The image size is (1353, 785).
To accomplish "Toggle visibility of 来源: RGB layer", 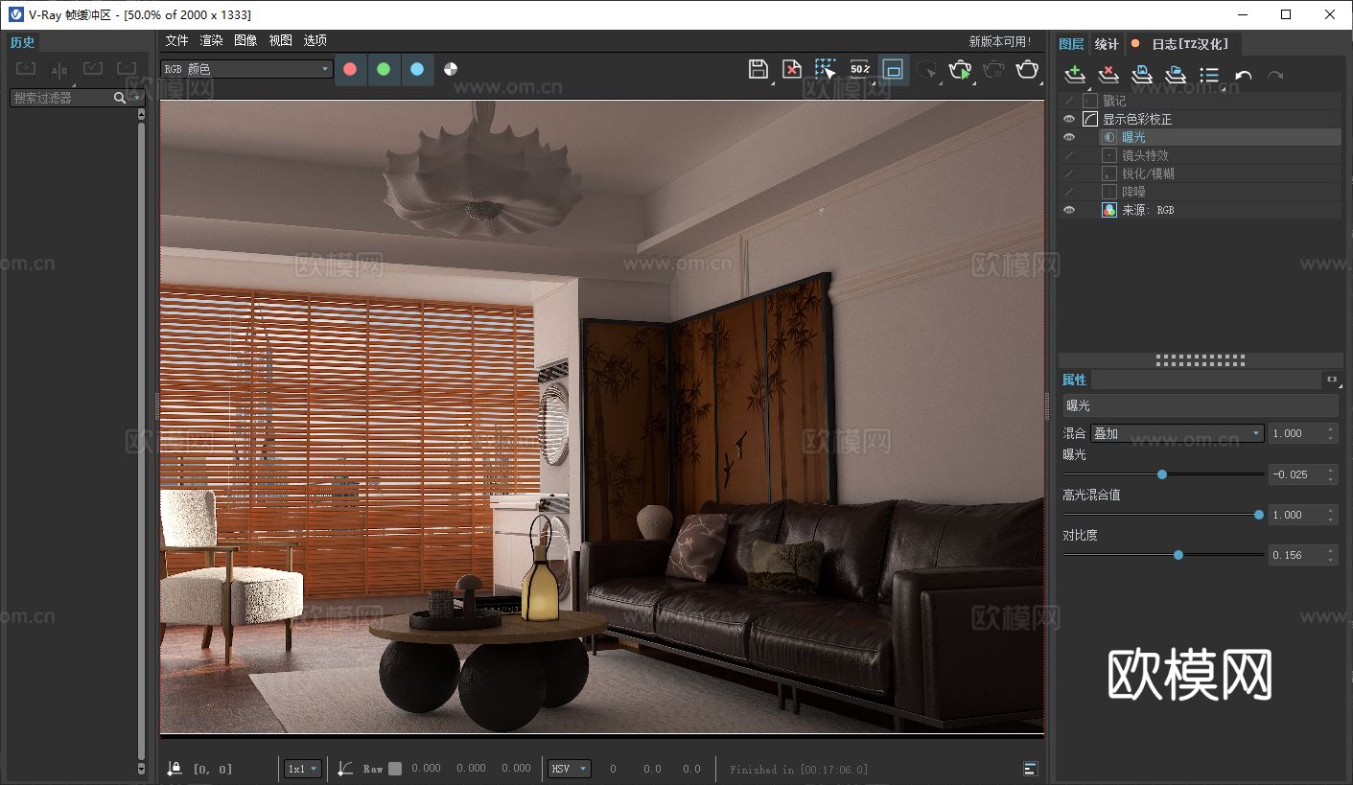I will [1069, 210].
